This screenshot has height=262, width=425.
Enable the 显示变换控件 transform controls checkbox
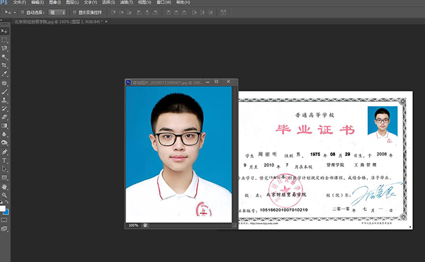(x=74, y=13)
